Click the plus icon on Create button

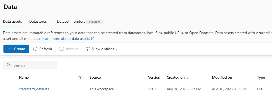10,49
